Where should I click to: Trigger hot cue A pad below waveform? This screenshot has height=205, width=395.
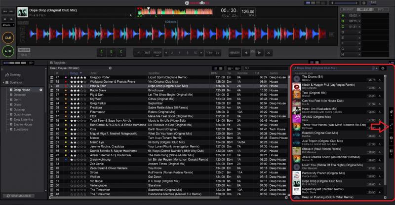click(x=102, y=53)
